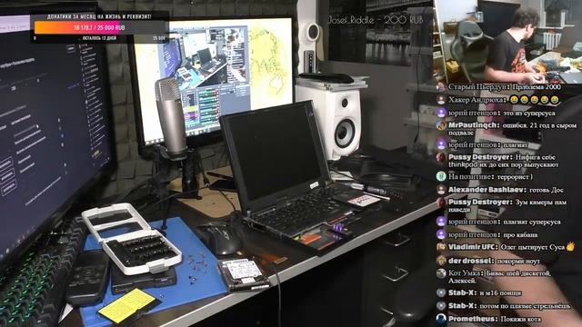Click der drossel's avatar

coord(441,261)
